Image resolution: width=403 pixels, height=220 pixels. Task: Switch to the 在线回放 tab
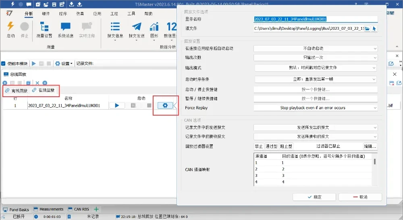tap(44, 91)
